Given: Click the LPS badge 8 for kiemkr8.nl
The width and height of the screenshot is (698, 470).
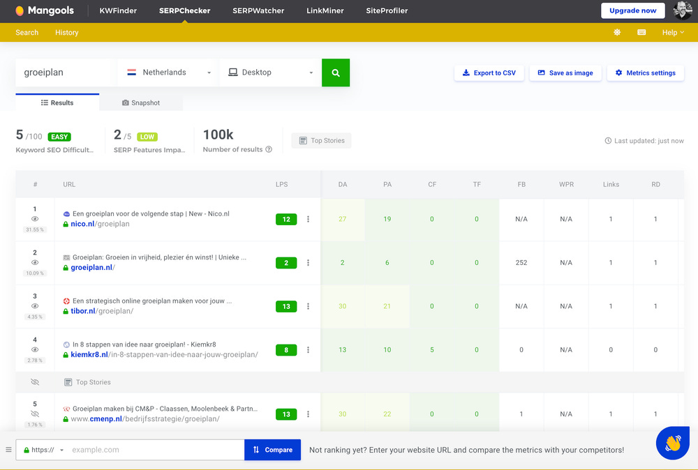Looking at the screenshot, I should [286, 350].
